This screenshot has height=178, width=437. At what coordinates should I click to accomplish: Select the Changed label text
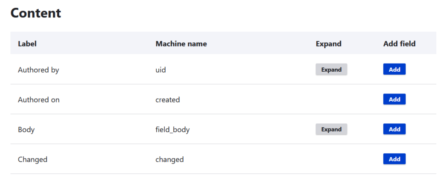[x=32, y=160]
